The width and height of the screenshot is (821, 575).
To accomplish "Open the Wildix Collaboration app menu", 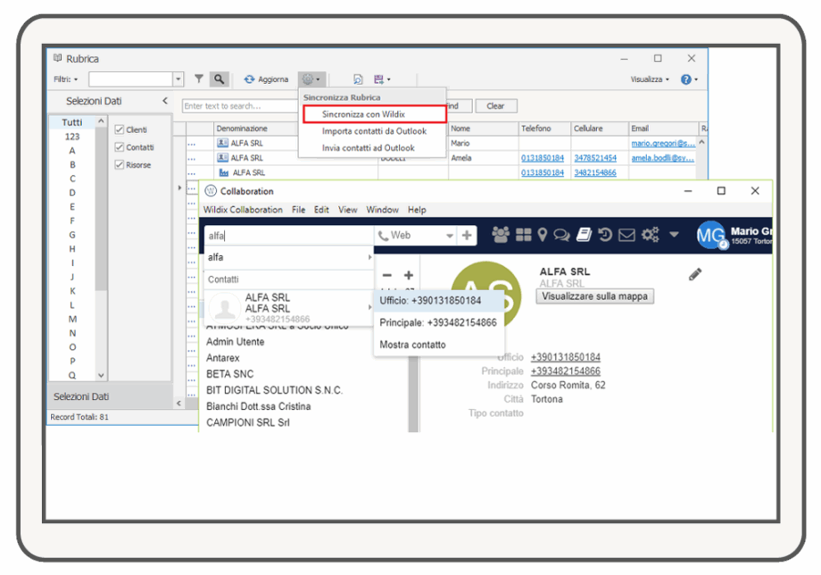I will [243, 210].
